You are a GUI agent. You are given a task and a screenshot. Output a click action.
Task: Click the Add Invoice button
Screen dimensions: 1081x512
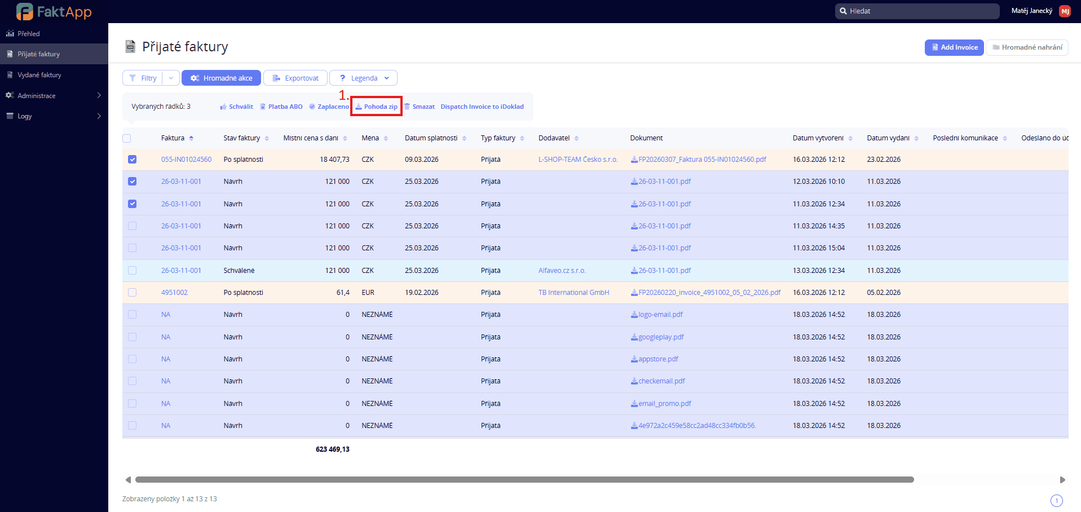[x=954, y=47]
